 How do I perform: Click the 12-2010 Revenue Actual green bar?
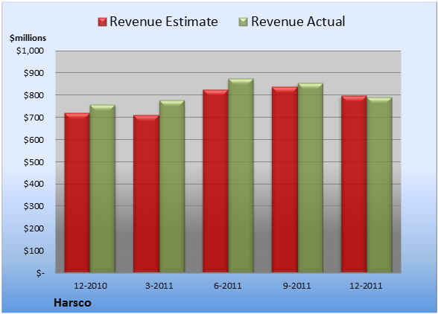click(x=102, y=188)
